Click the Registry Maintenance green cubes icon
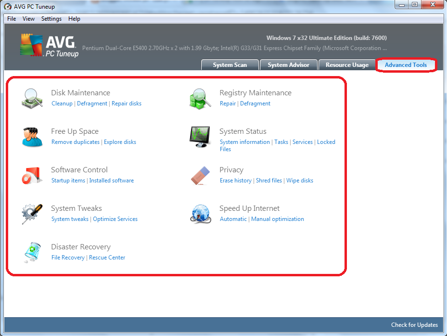 tap(200, 99)
